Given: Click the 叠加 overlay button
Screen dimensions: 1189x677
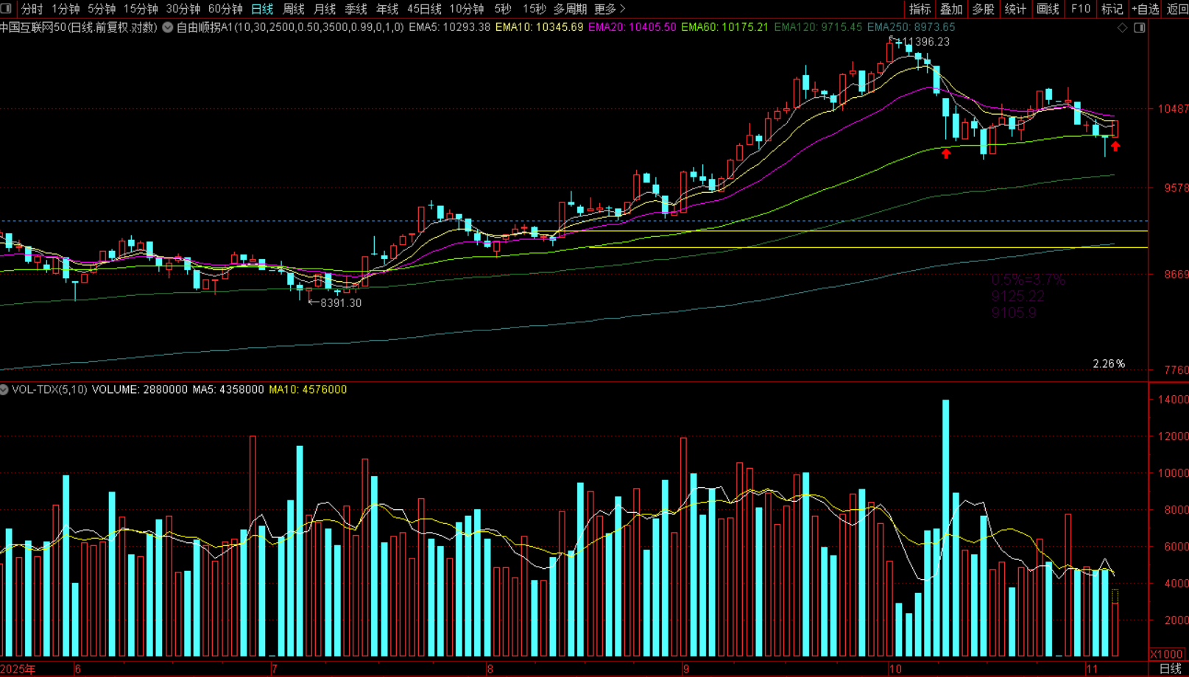Looking at the screenshot, I should [951, 9].
